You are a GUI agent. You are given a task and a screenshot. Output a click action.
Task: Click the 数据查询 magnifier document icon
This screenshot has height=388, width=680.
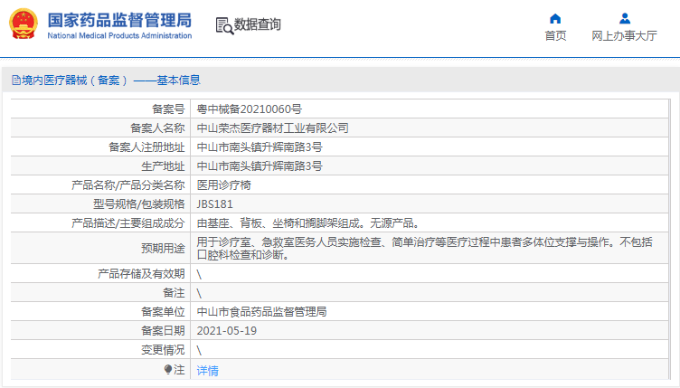(223, 25)
